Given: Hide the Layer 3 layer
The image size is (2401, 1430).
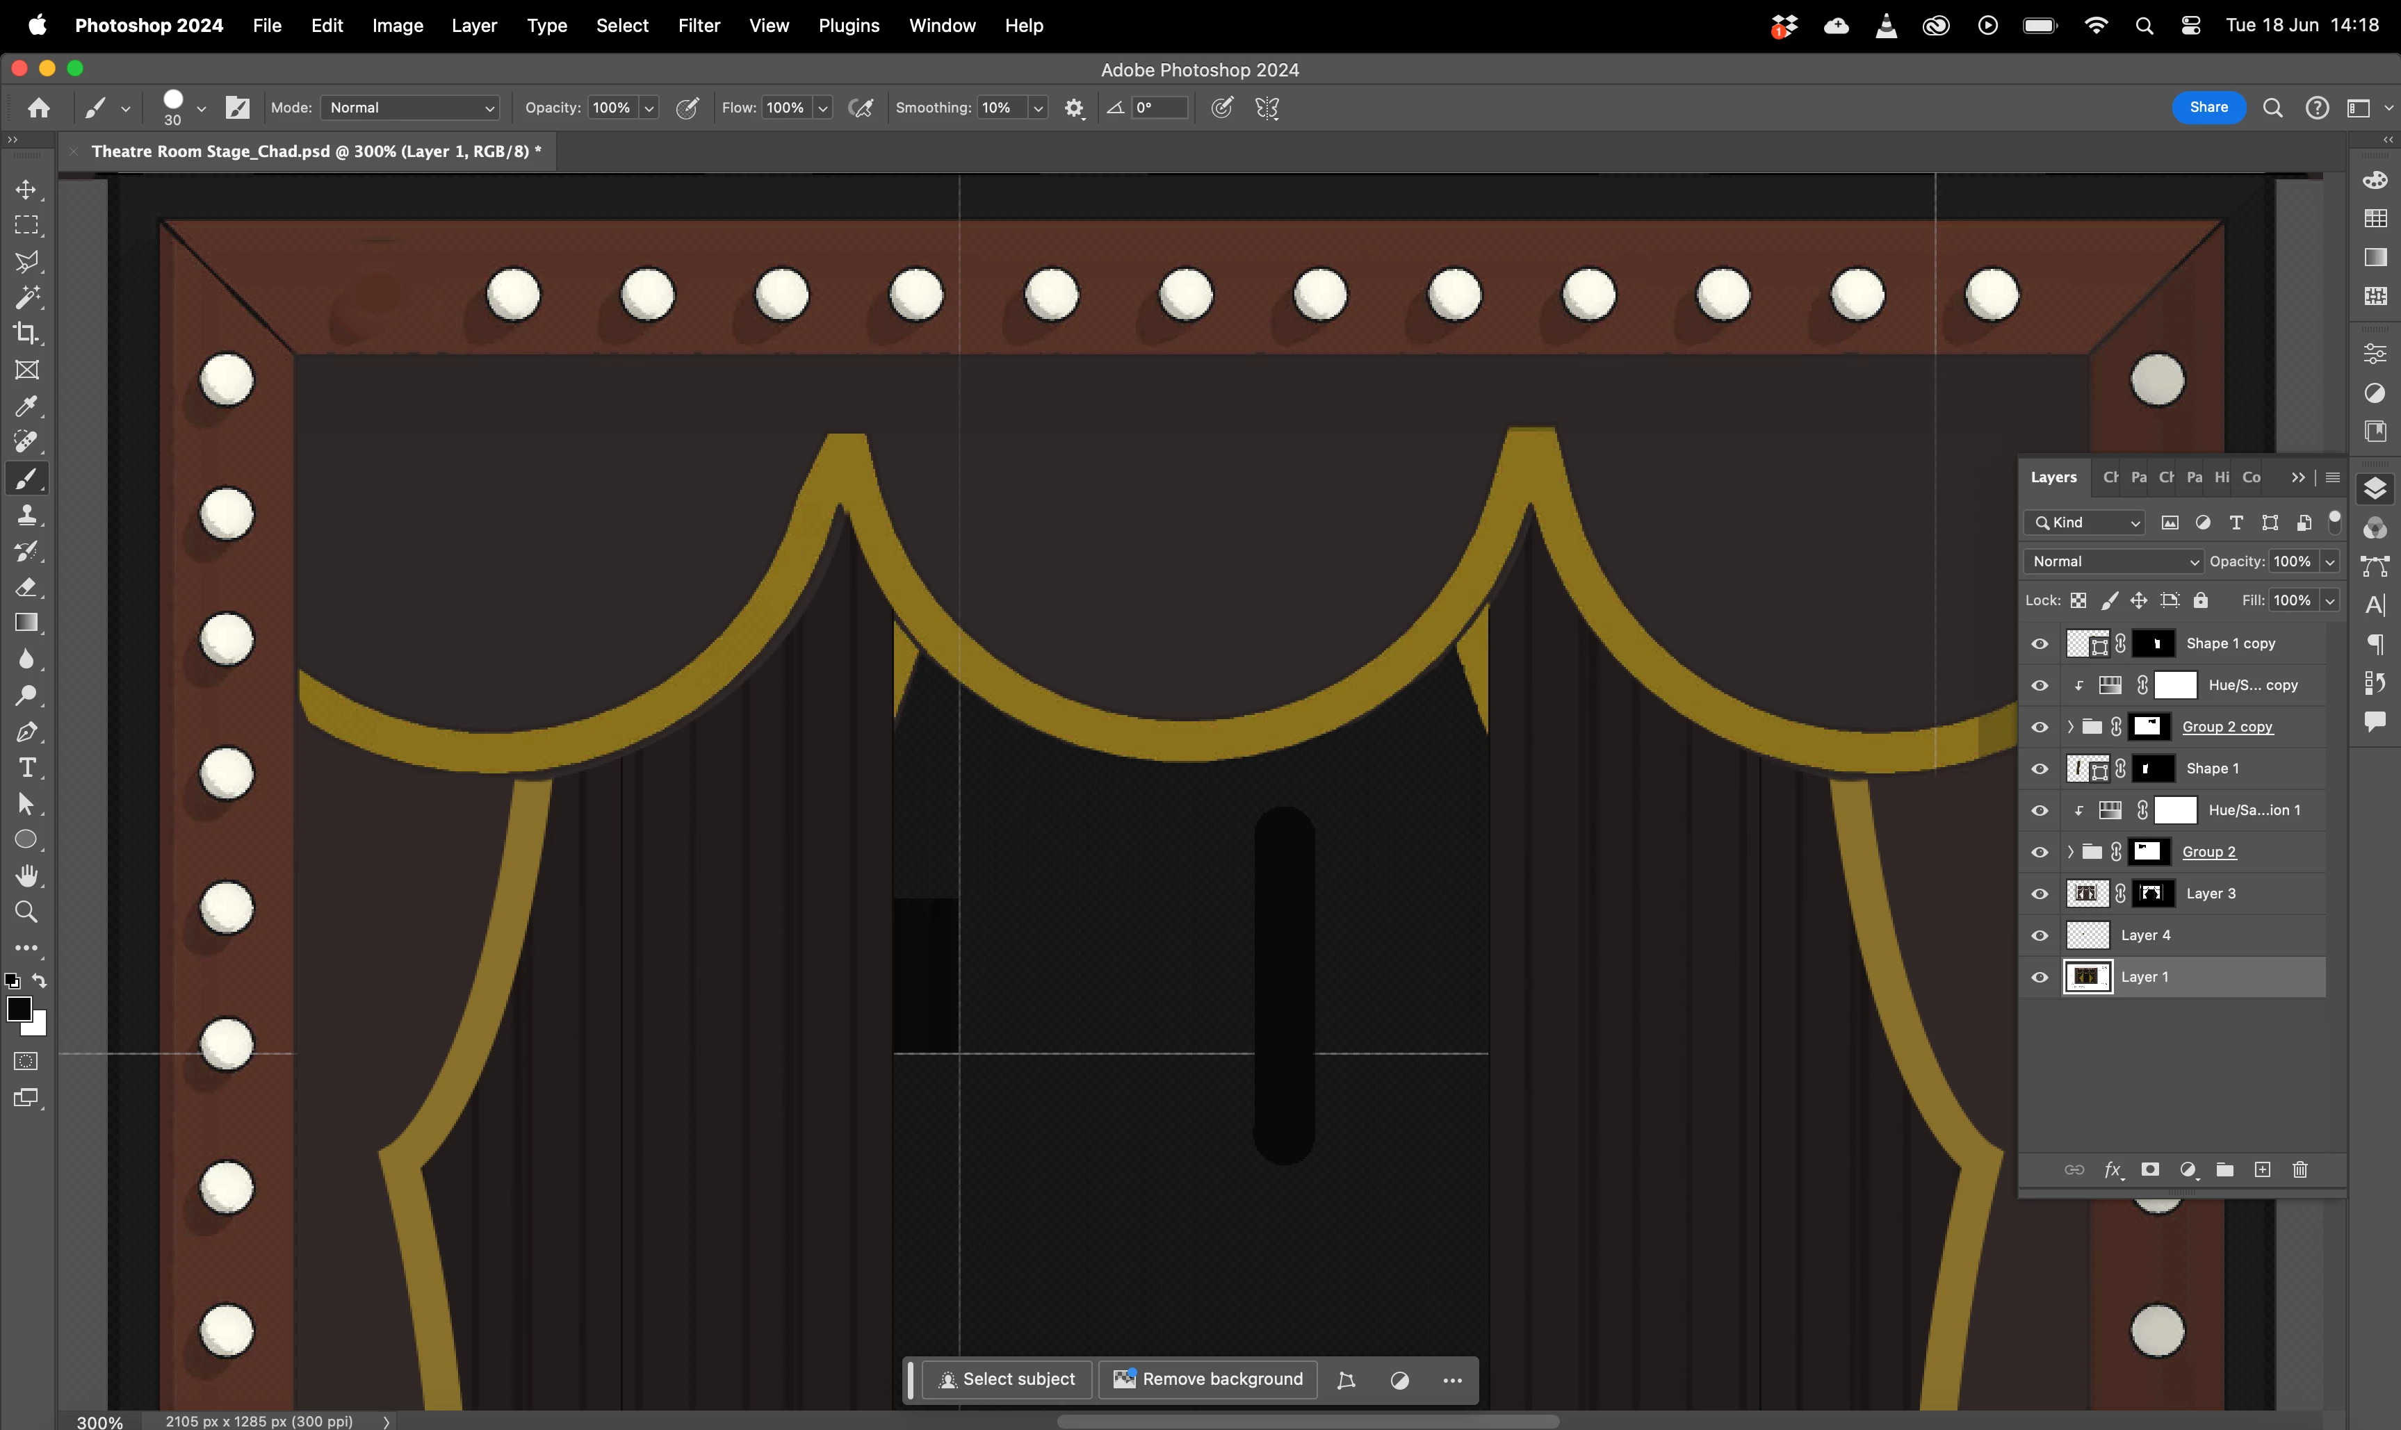Looking at the screenshot, I should [2040, 894].
